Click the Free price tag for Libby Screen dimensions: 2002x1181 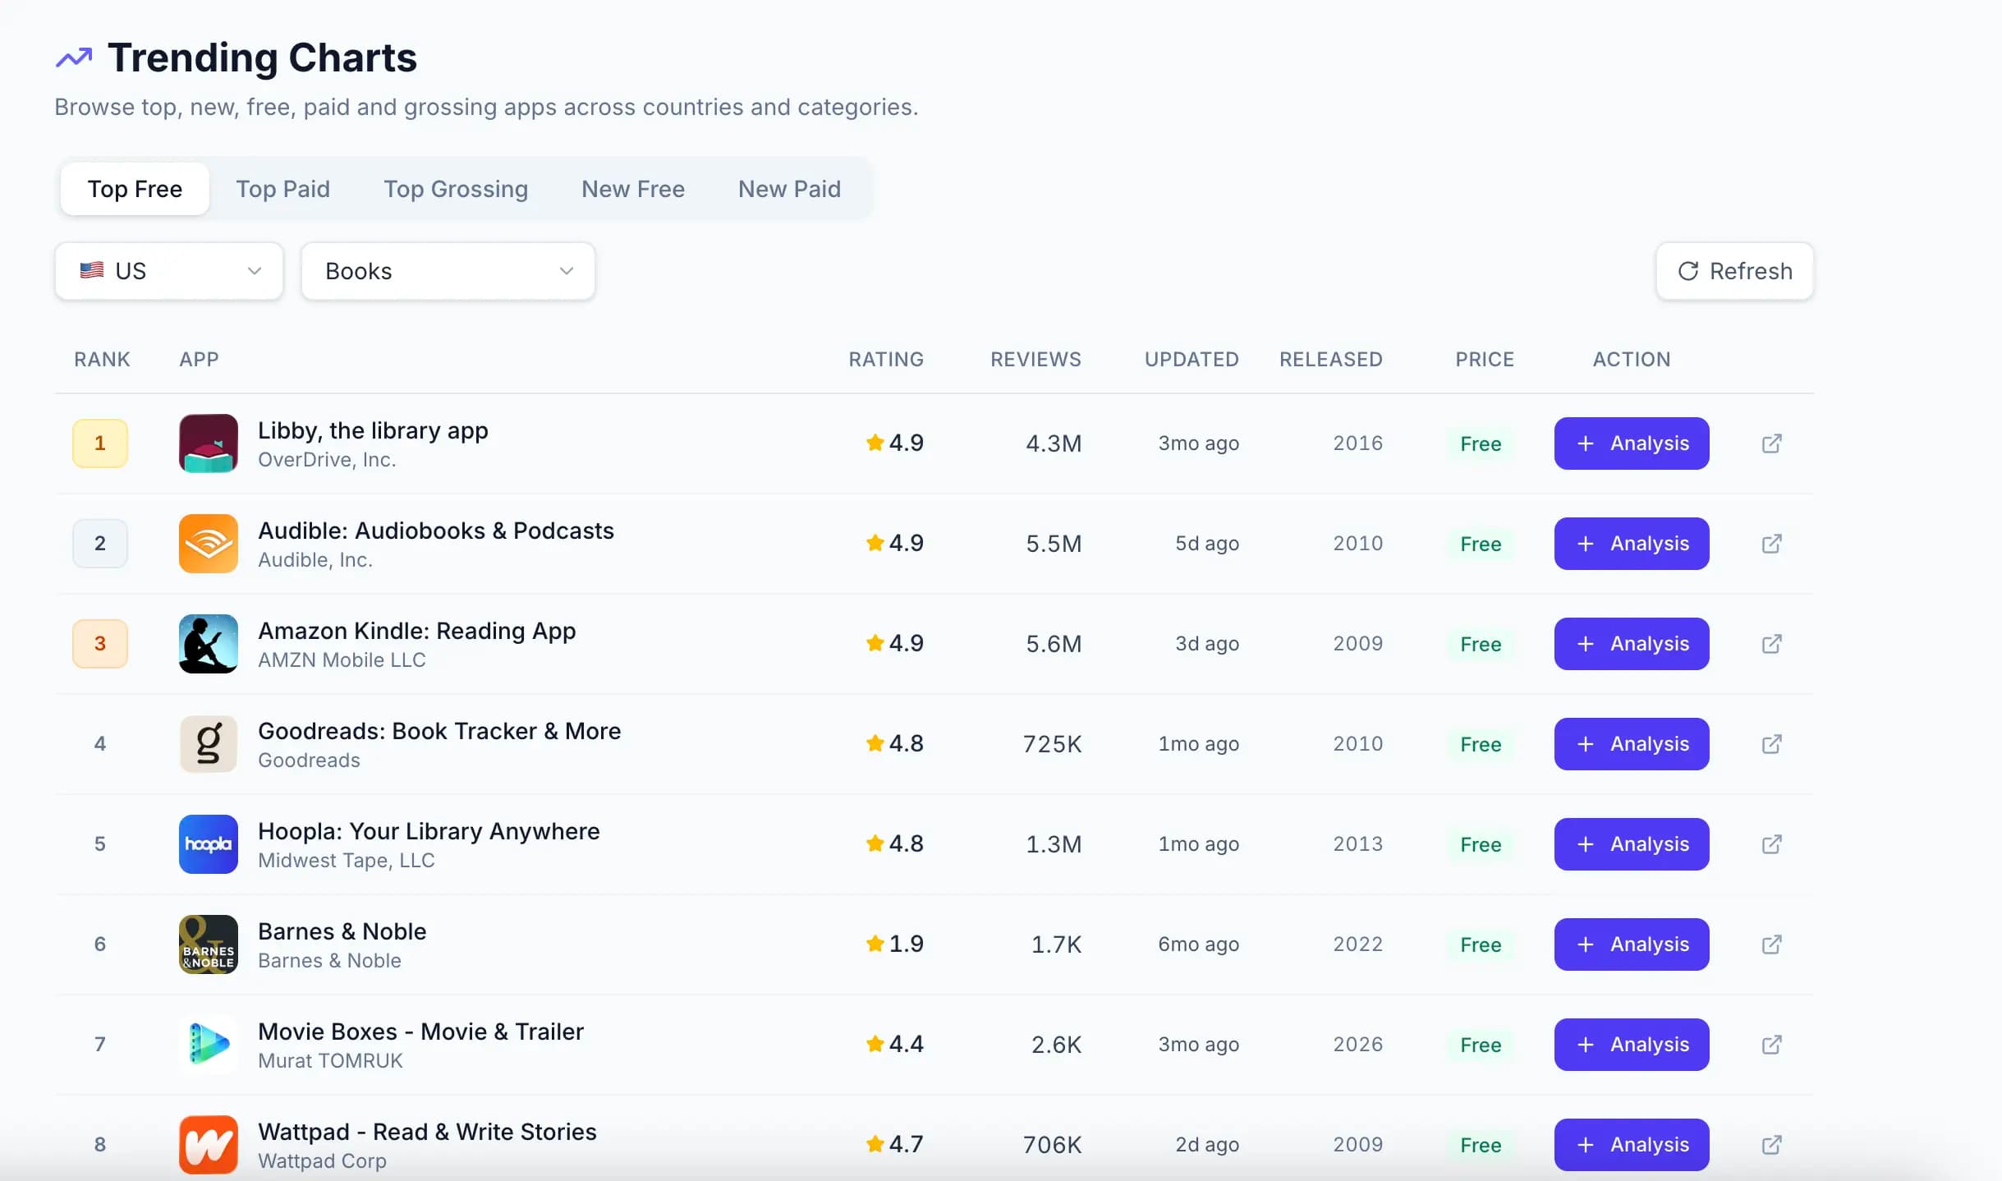[1481, 444]
